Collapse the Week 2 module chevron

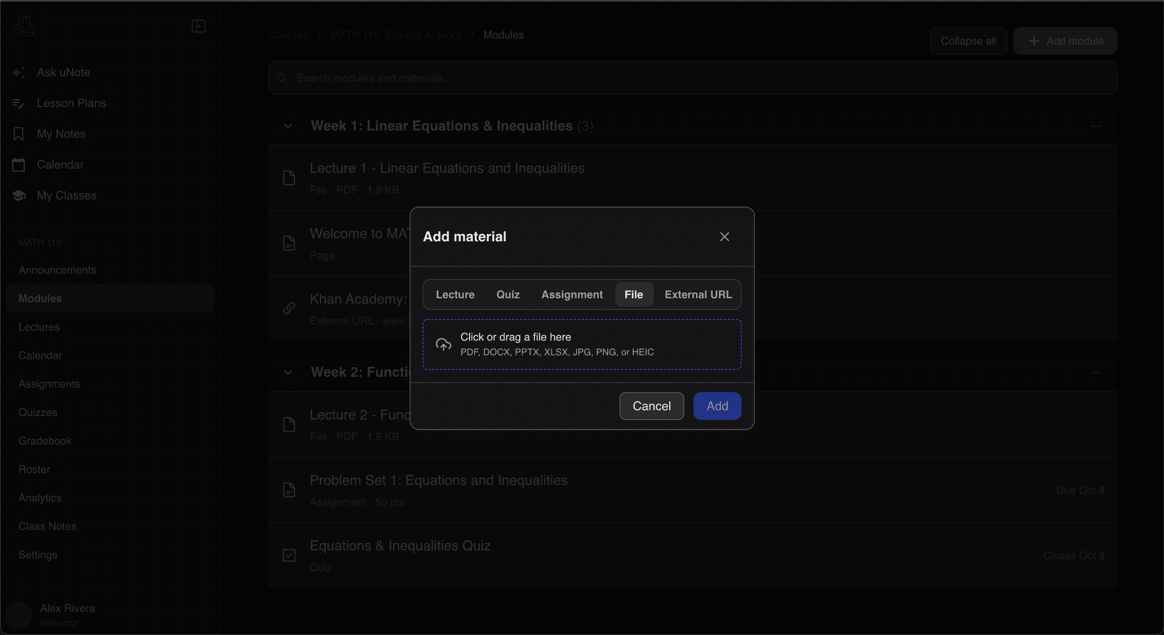point(288,373)
